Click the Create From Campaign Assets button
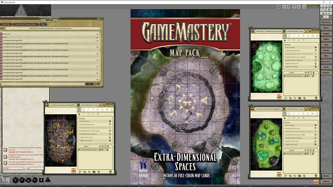 pyautogui.click(x=25, y=24)
